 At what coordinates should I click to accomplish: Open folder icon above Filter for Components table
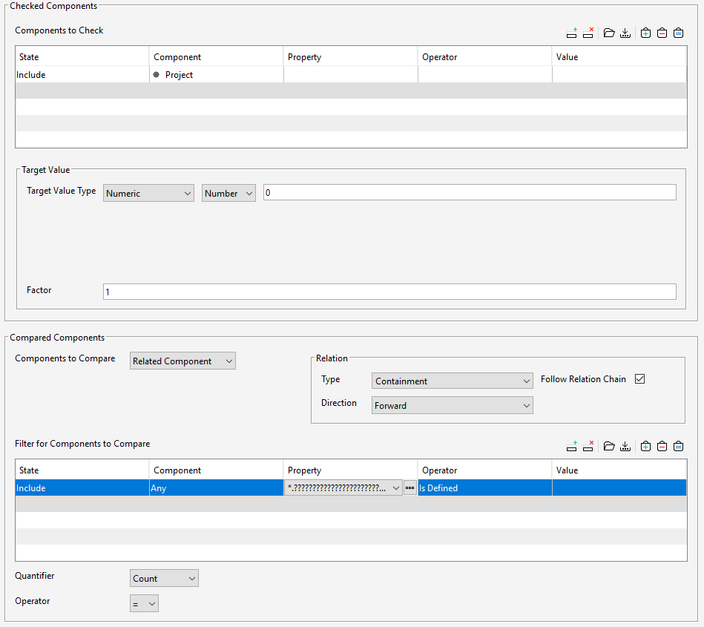point(609,446)
